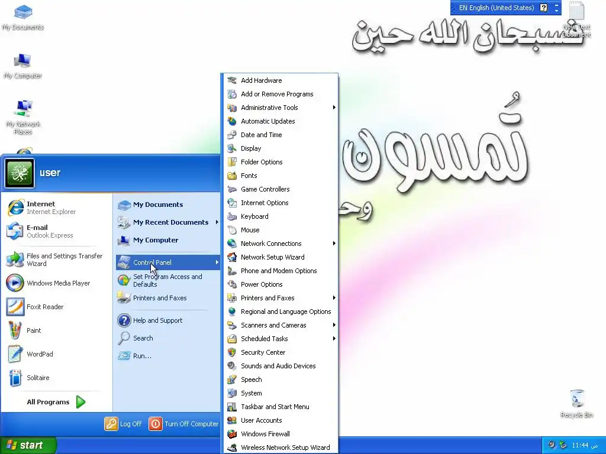The image size is (606, 454).
Task: Click the Outlook Express E-mail icon
Action: click(15, 231)
